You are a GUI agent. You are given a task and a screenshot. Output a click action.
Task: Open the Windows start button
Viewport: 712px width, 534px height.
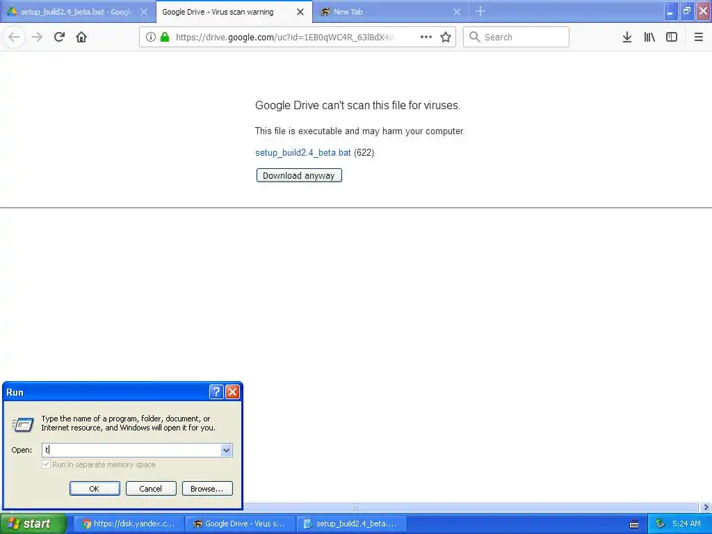[x=33, y=524]
